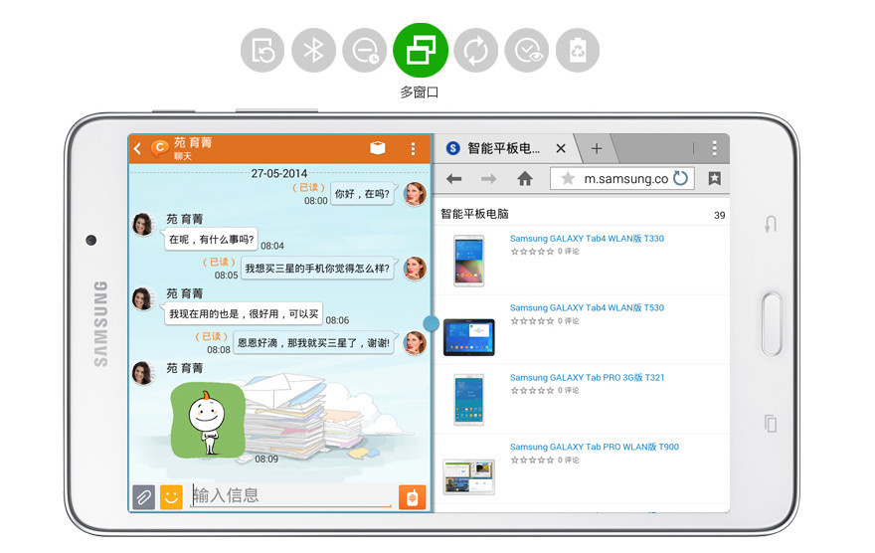Viewport: 875px width, 553px height.
Task: Tap the green cartoon sticker message
Action: [x=208, y=421]
